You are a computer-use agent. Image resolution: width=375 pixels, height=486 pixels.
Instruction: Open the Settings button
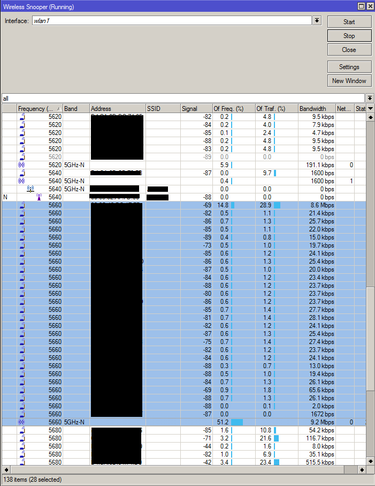349,66
